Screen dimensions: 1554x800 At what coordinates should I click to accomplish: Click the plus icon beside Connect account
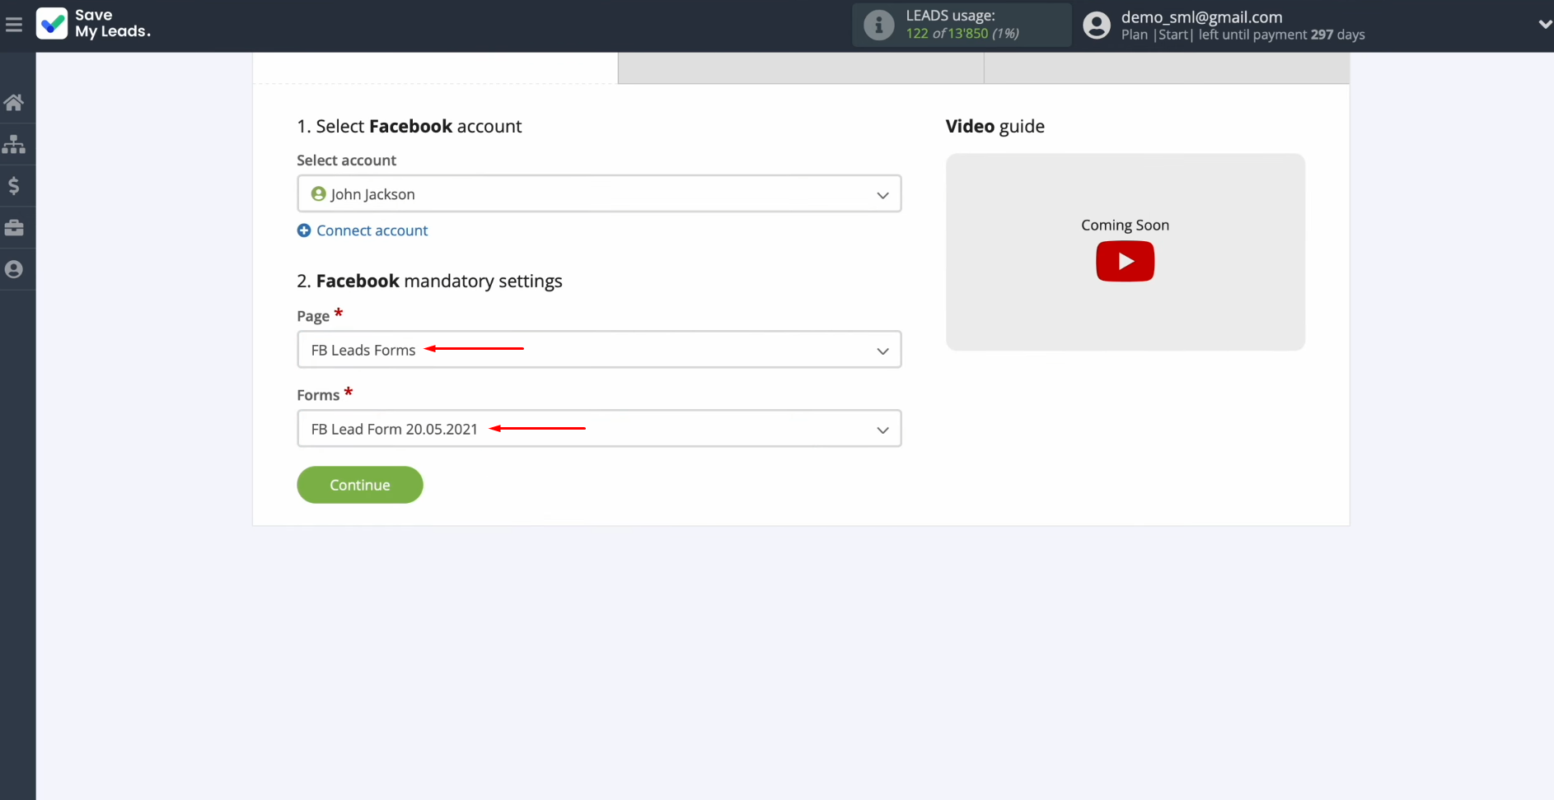(x=304, y=230)
